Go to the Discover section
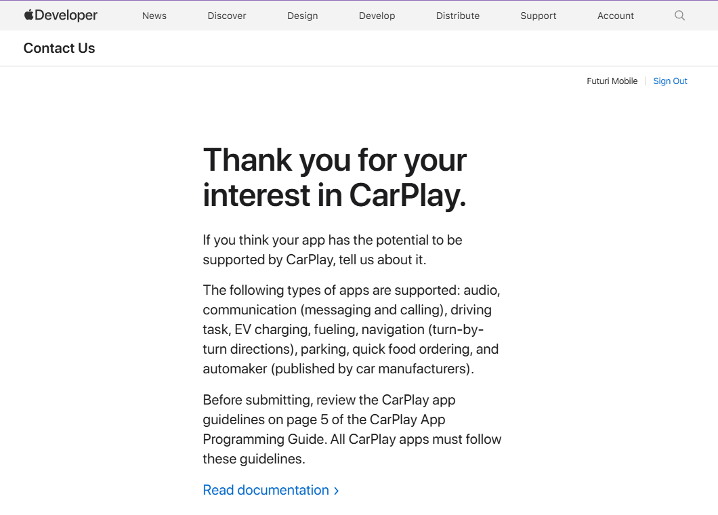This screenshot has height=515, width=718. [227, 16]
